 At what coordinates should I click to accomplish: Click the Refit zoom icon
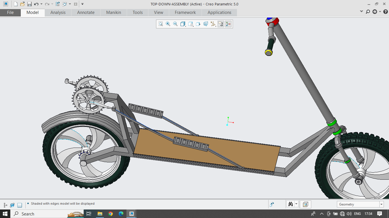[161, 24]
